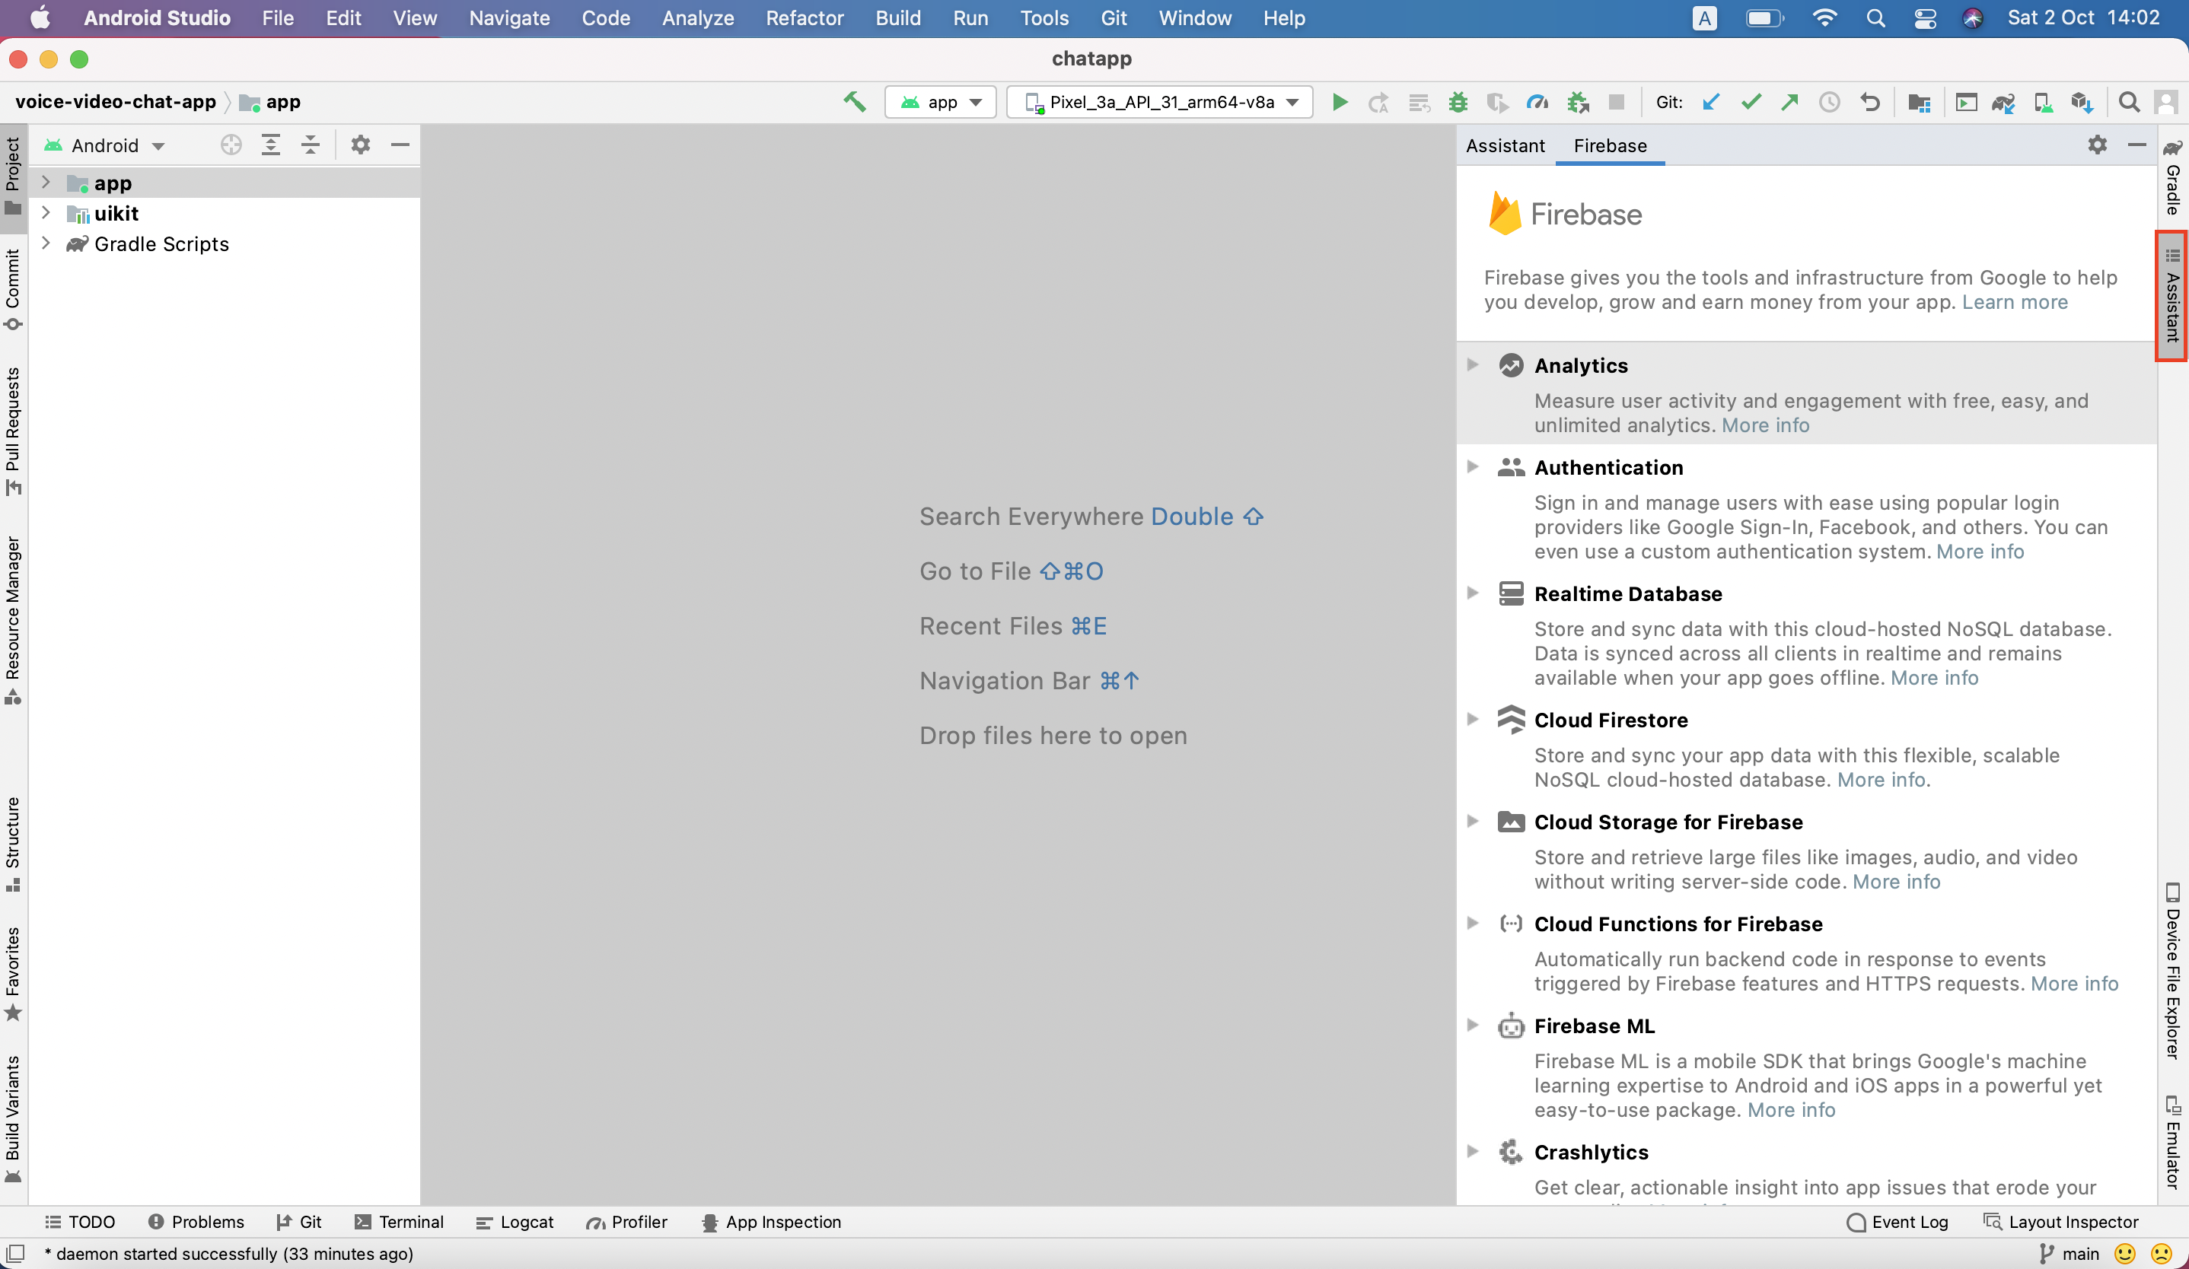Click the happy smiley feedback icon
The width and height of the screenshot is (2189, 1269).
tap(2125, 1253)
